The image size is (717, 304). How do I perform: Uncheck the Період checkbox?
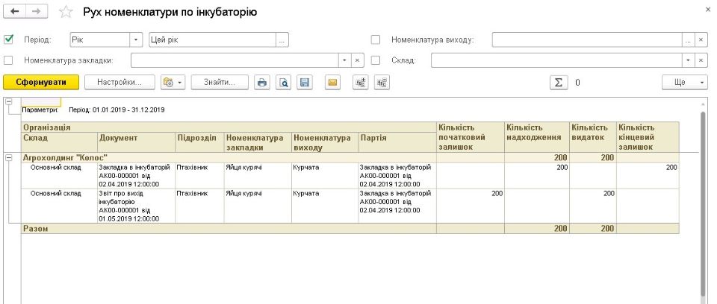(9, 39)
